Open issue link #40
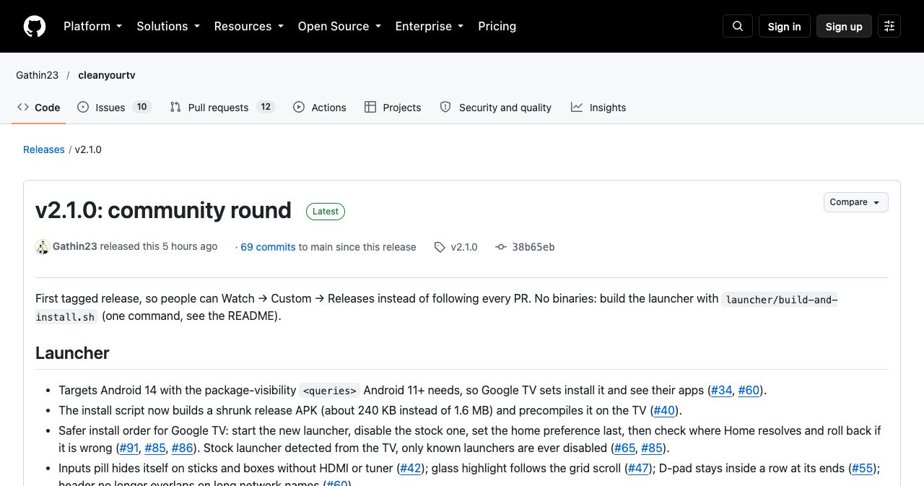 (664, 410)
